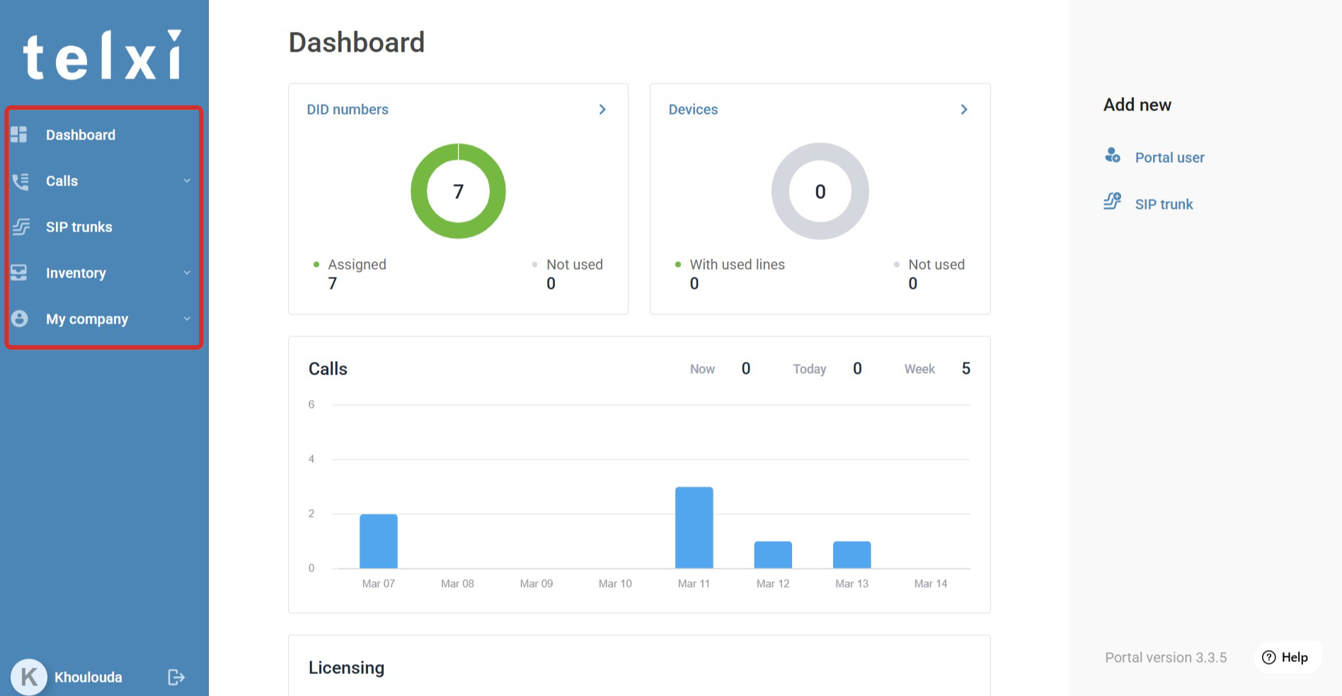Open Devices card arrow
Screen dimensions: 1342x696
coord(964,110)
